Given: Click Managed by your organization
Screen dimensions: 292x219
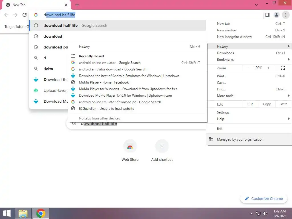Looking at the screenshot, I should coord(249,139).
